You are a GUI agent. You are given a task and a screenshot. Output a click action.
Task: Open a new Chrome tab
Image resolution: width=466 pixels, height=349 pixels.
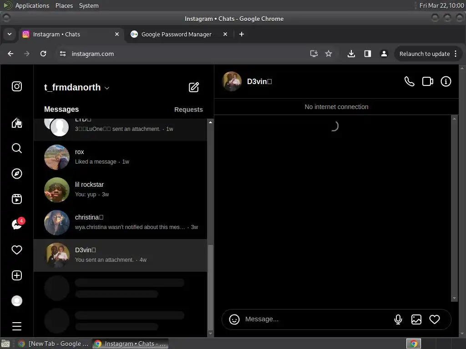coord(242,34)
